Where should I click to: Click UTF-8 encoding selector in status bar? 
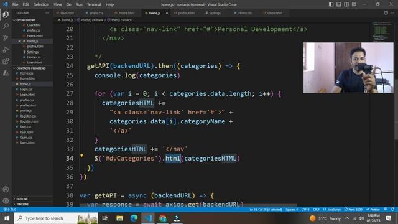tap(305, 210)
